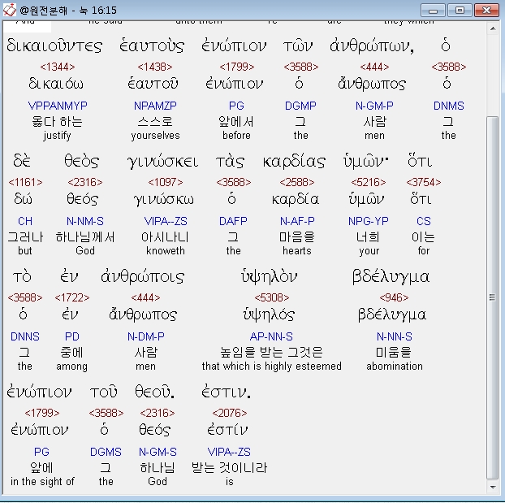Select the Greek word ὑψηλὸν
The image size is (505, 503).
(x=270, y=276)
